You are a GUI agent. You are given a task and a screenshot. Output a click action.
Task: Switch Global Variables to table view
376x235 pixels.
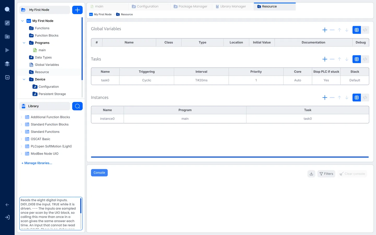357,30
